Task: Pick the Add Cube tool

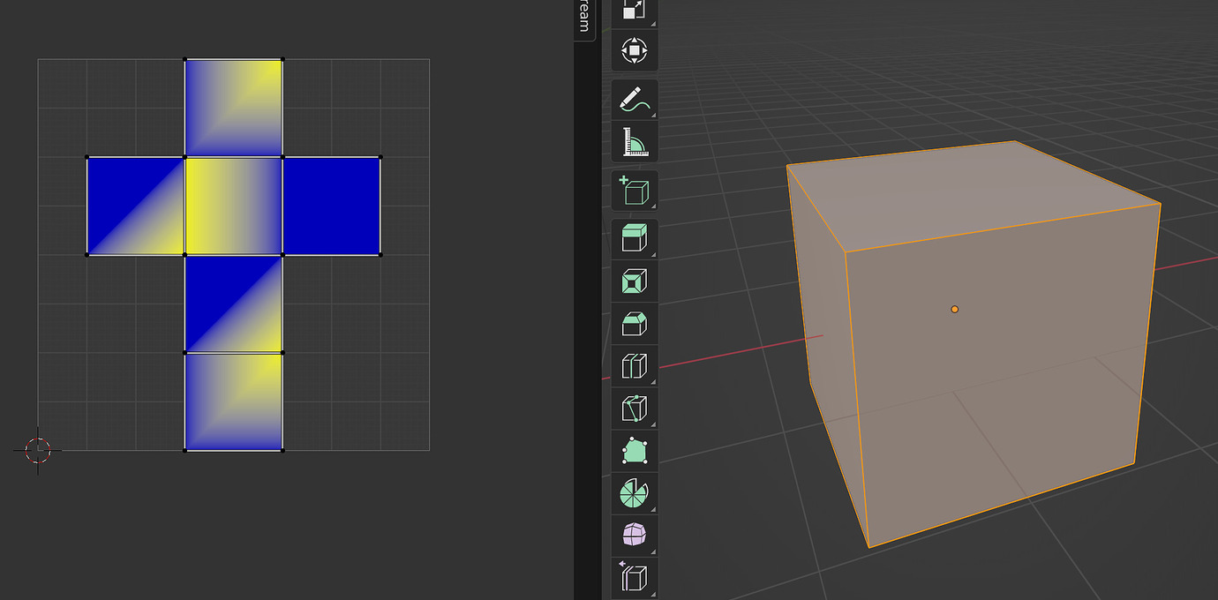Action: point(634,190)
